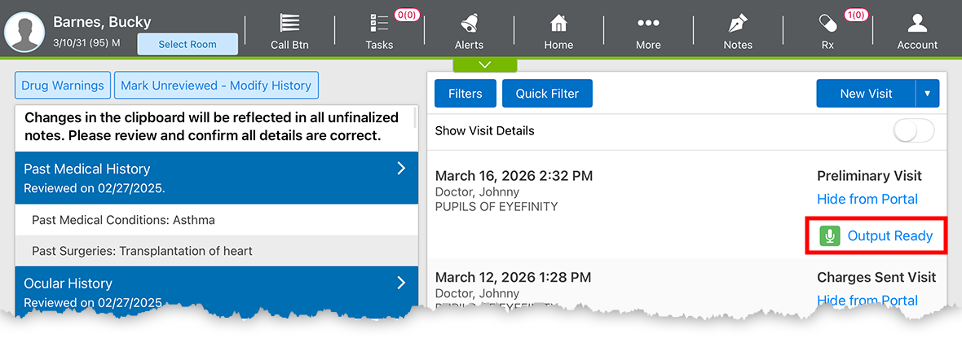
Task: Go to Home via house icon
Action: [x=558, y=23]
